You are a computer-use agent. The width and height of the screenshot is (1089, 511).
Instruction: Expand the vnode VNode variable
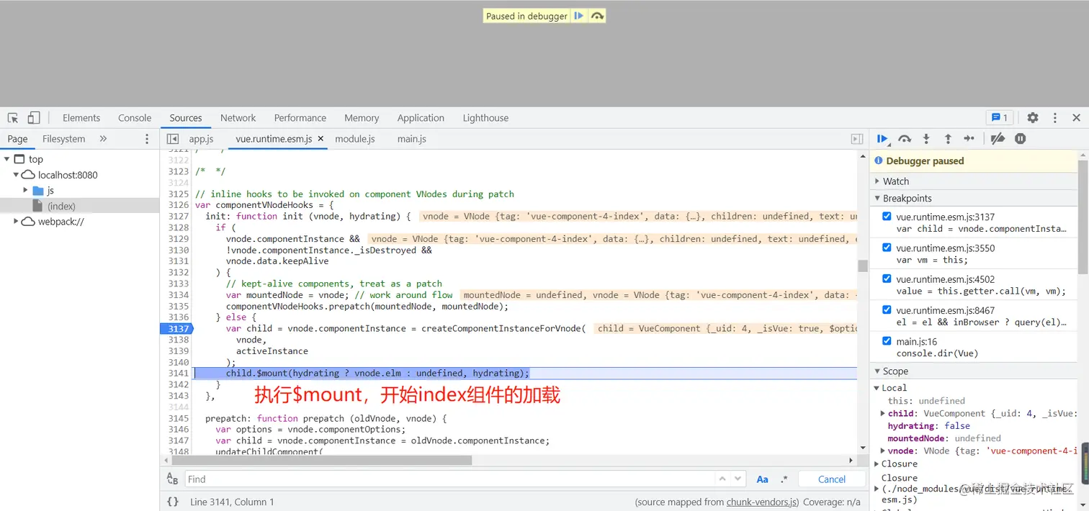pos(883,451)
